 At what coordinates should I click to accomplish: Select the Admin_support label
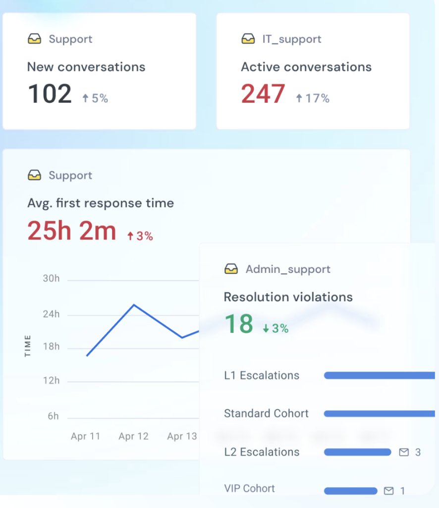click(288, 269)
